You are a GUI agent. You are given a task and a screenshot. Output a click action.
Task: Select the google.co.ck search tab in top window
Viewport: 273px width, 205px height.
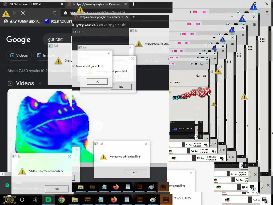[x=97, y=4]
